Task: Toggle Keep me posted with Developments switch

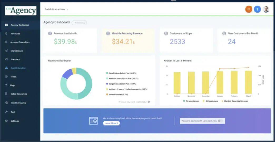Action: tap(220, 121)
